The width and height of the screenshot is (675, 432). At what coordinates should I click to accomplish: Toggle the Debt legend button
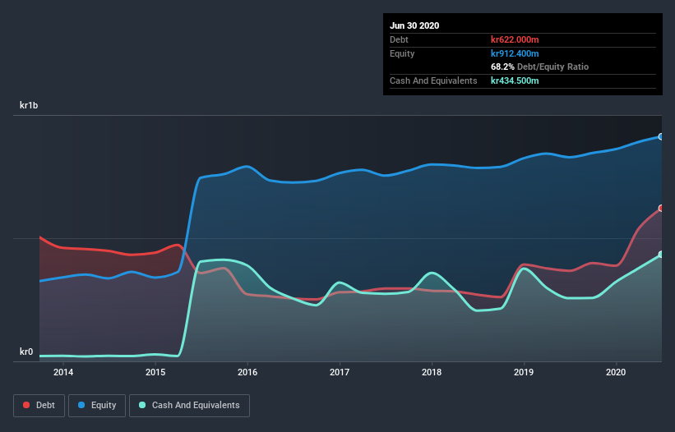point(39,406)
